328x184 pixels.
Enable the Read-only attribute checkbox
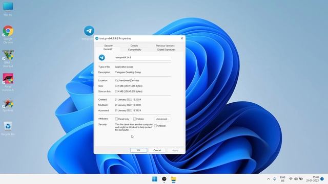click(x=116, y=119)
